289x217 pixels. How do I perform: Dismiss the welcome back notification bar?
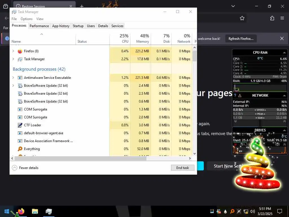(282, 38)
